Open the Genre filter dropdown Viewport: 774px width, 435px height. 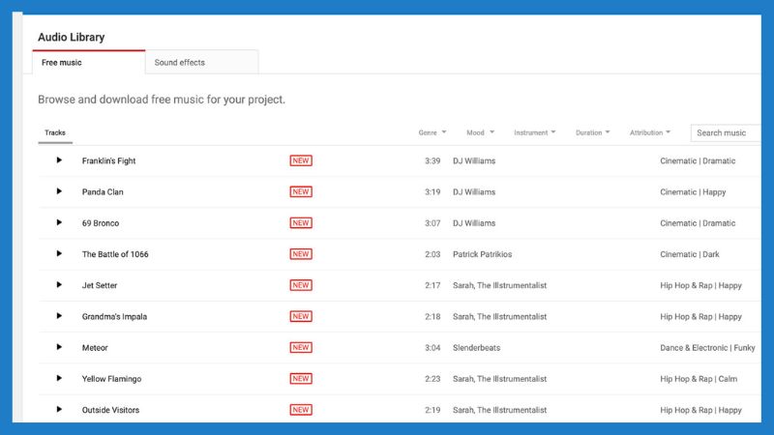(x=432, y=132)
